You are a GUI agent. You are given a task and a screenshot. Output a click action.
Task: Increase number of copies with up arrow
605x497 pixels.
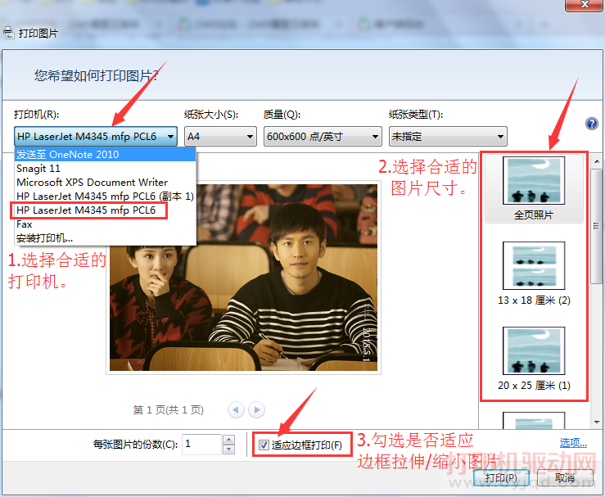point(228,440)
